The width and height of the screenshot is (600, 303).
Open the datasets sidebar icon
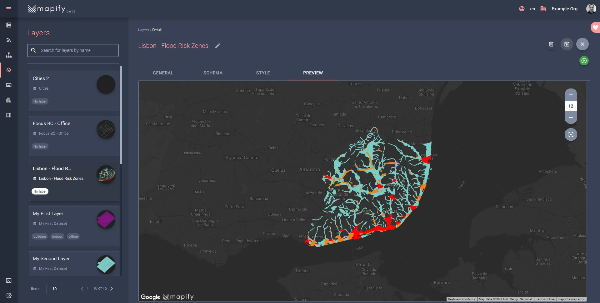[x=9, y=25]
